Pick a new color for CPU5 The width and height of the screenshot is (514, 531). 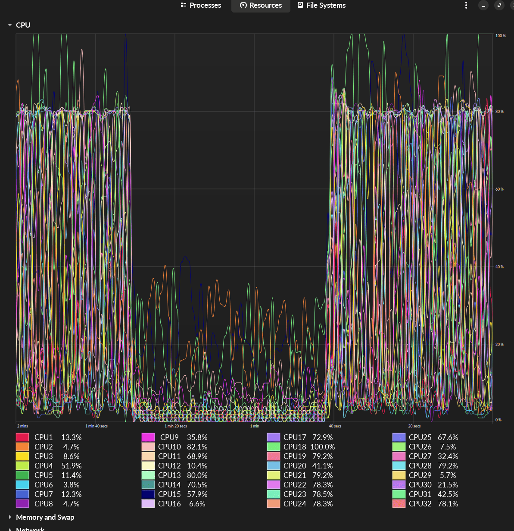click(22, 475)
